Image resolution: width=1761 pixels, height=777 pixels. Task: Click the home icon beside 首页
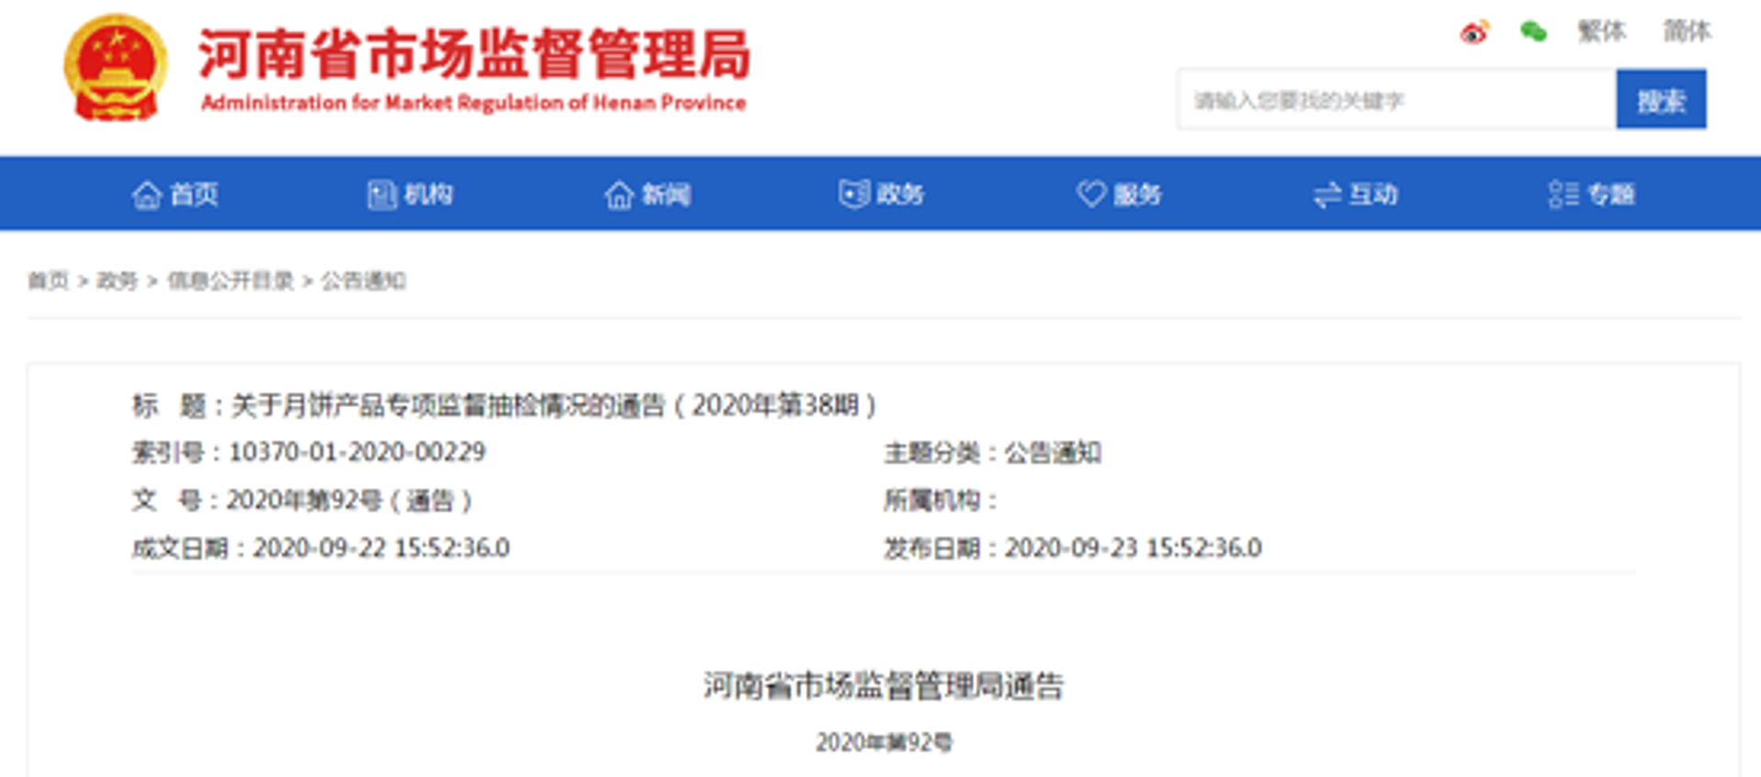(147, 194)
